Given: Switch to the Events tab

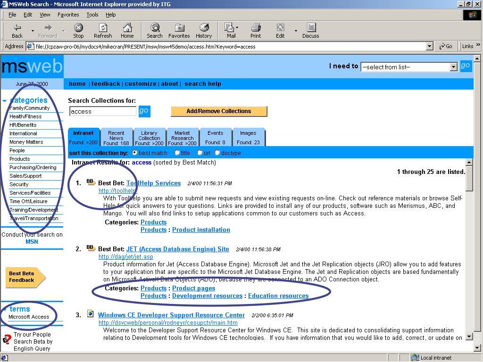Looking at the screenshot, I should pos(215,137).
